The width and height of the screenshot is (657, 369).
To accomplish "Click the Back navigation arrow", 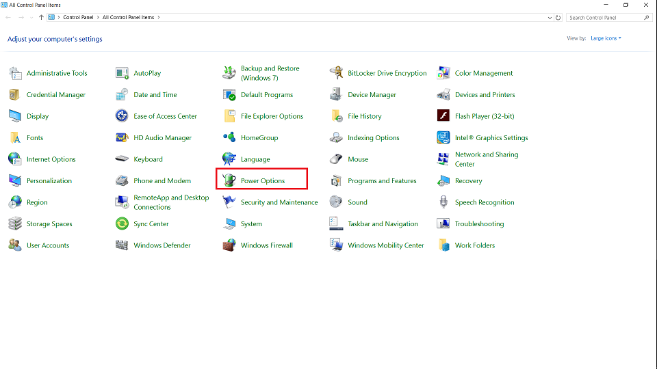I will pos(8,18).
